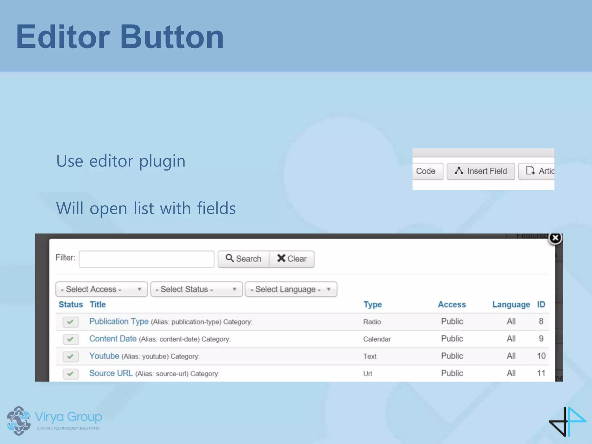This screenshot has width=592, height=444.
Task: Open the Select Language dropdown
Action: (x=291, y=289)
